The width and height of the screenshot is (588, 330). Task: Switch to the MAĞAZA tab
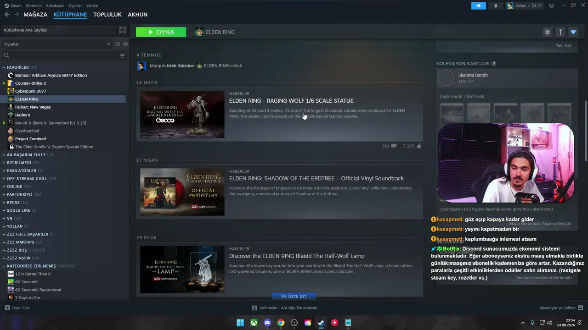(35, 15)
